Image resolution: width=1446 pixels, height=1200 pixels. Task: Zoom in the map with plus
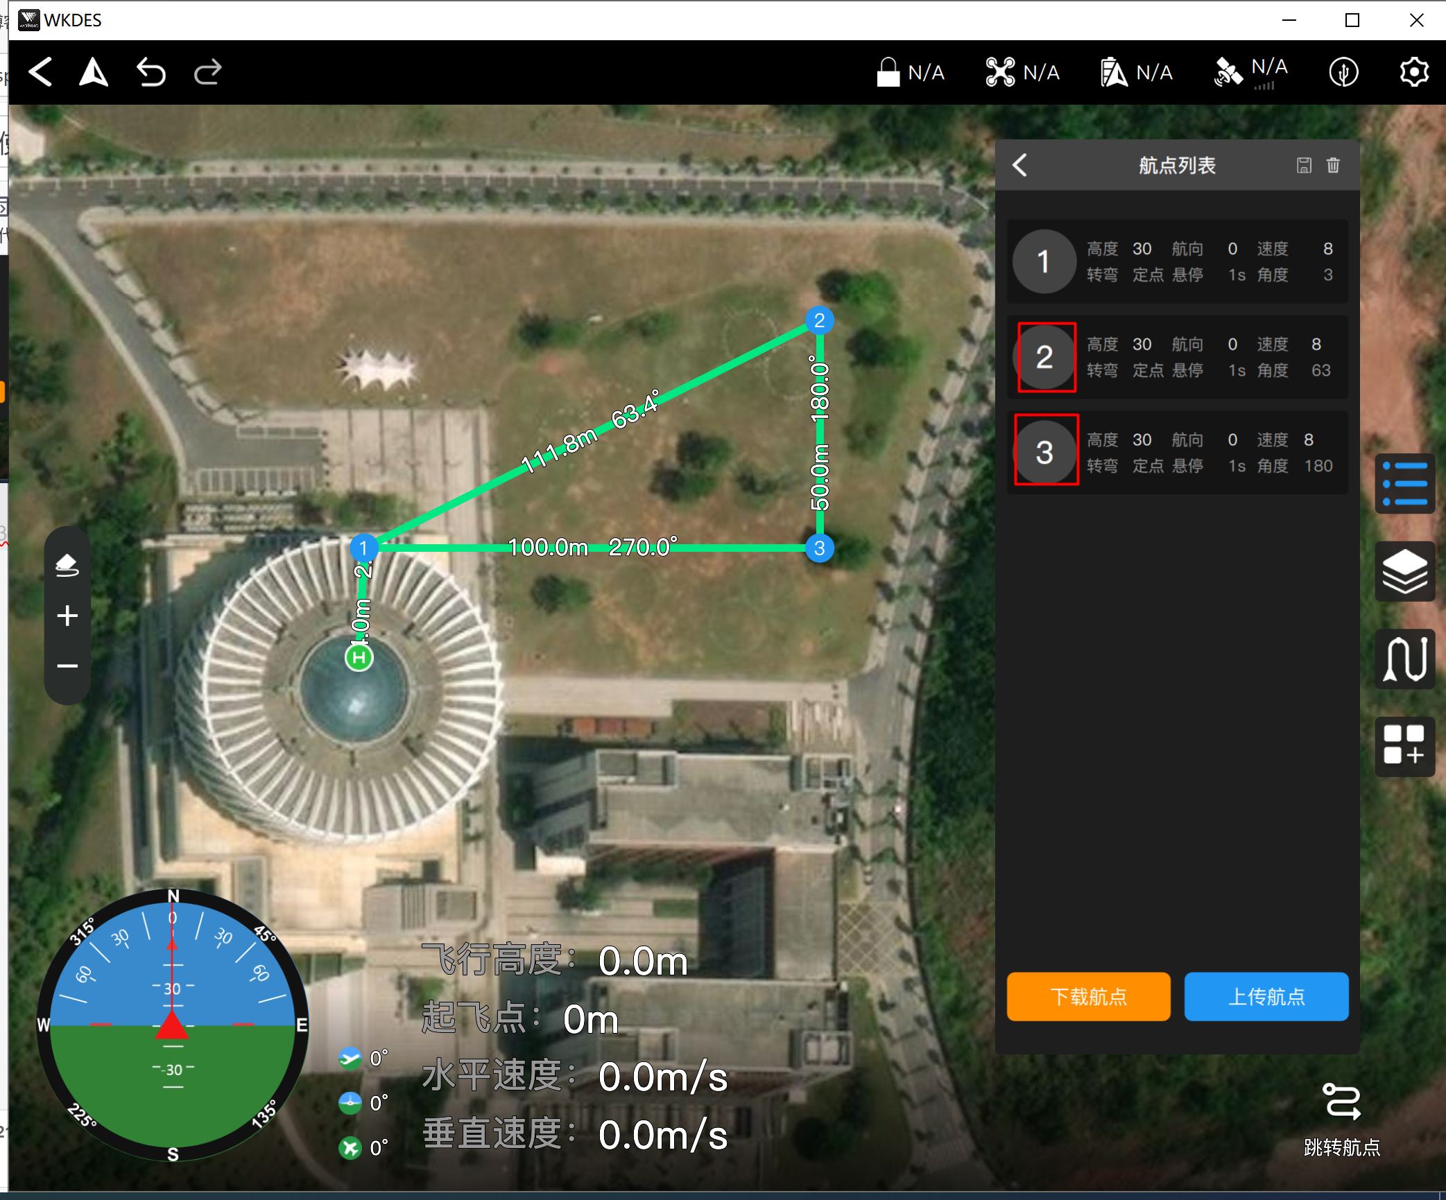point(67,616)
